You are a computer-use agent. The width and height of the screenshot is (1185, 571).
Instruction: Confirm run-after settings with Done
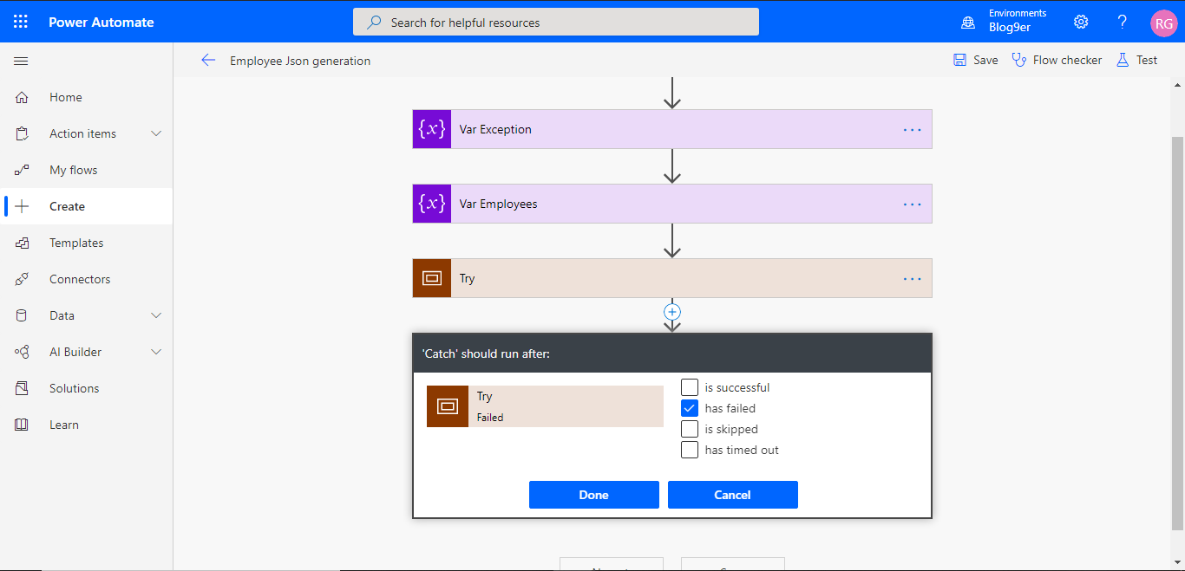pos(594,495)
